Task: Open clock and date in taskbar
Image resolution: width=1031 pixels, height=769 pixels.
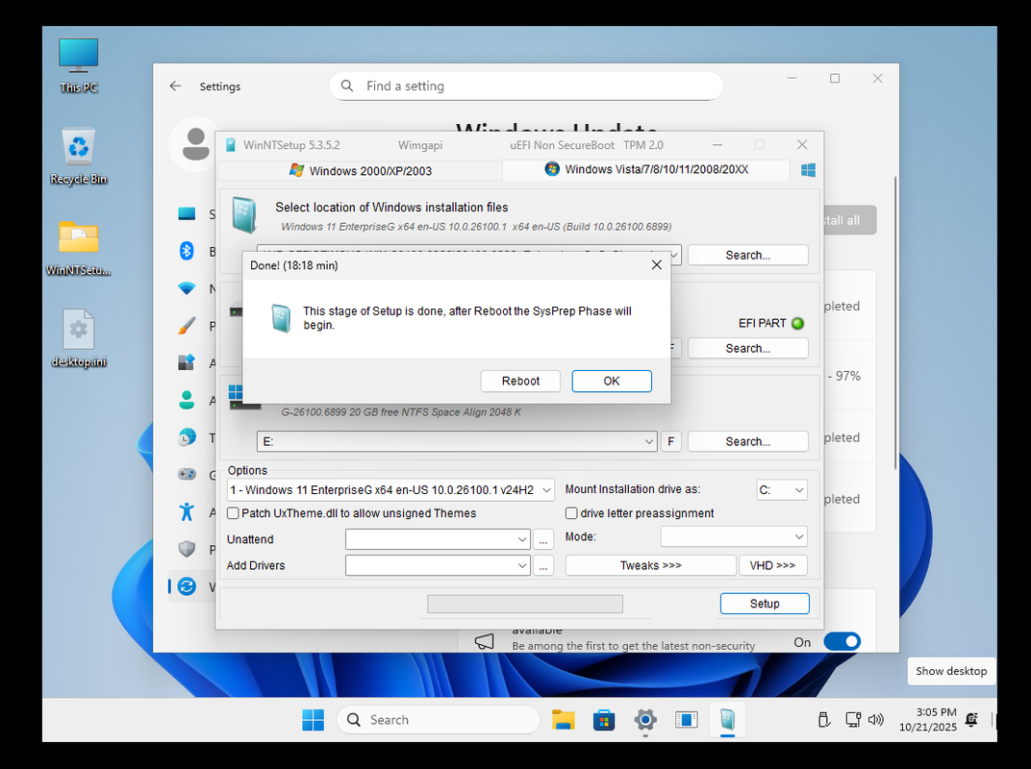Action: pyautogui.click(x=928, y=720)
